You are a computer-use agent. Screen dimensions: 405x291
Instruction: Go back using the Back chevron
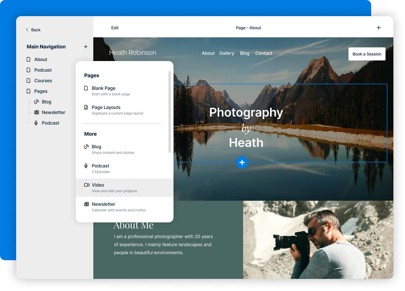27,30
